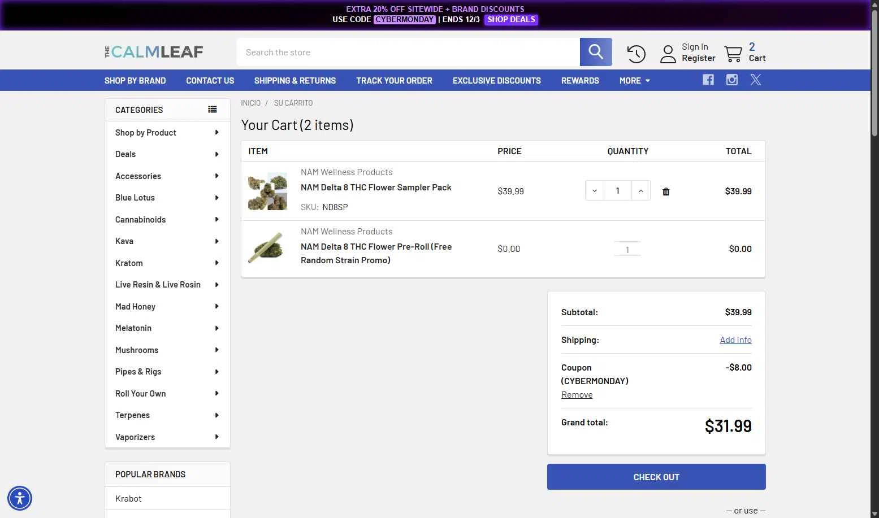Open Shop By Brand menu
This screenshot has height=518, width=879.
(135, 80)
